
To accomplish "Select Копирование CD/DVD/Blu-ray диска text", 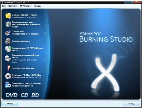I will point(28,49).
